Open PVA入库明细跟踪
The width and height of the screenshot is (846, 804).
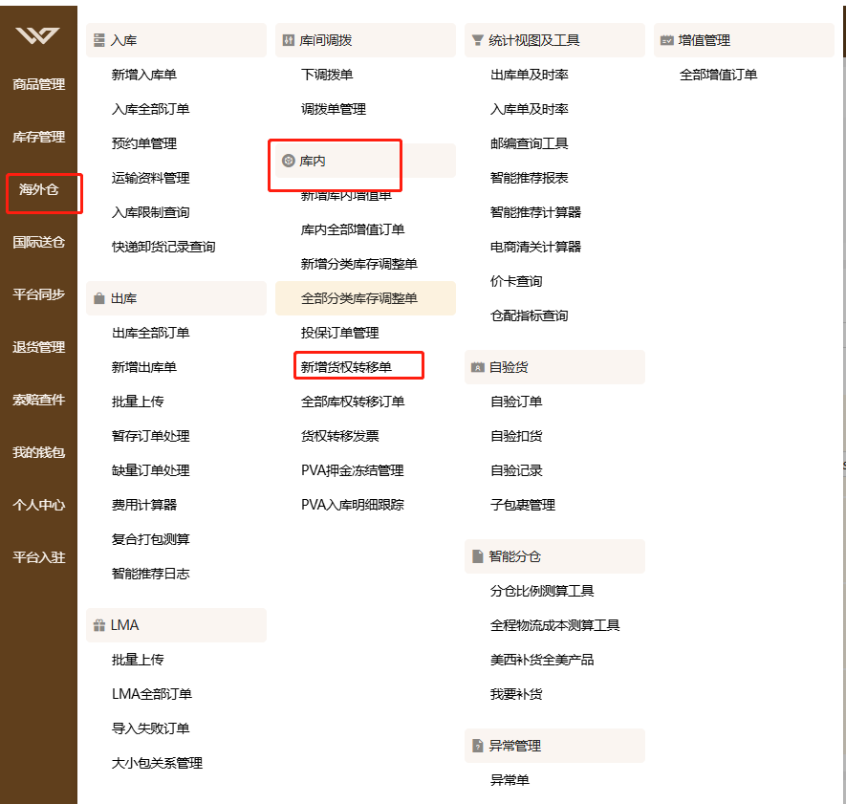[353, 505]
